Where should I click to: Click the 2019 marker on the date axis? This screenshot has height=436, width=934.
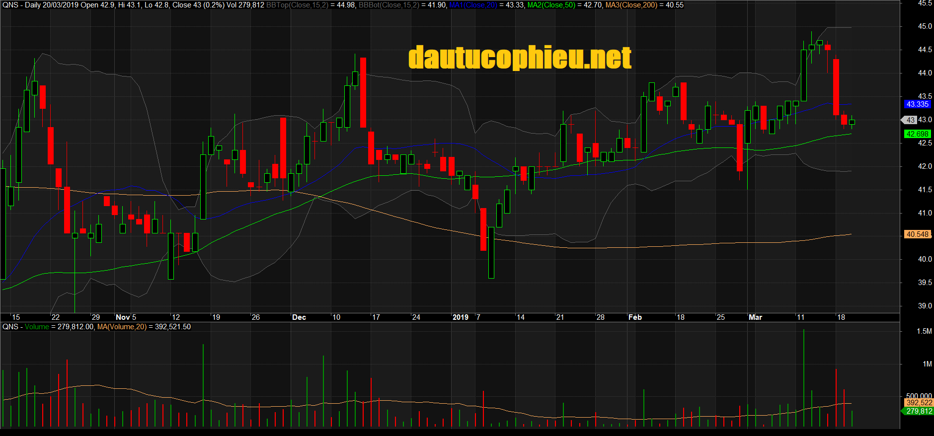[x=460, y=317]
